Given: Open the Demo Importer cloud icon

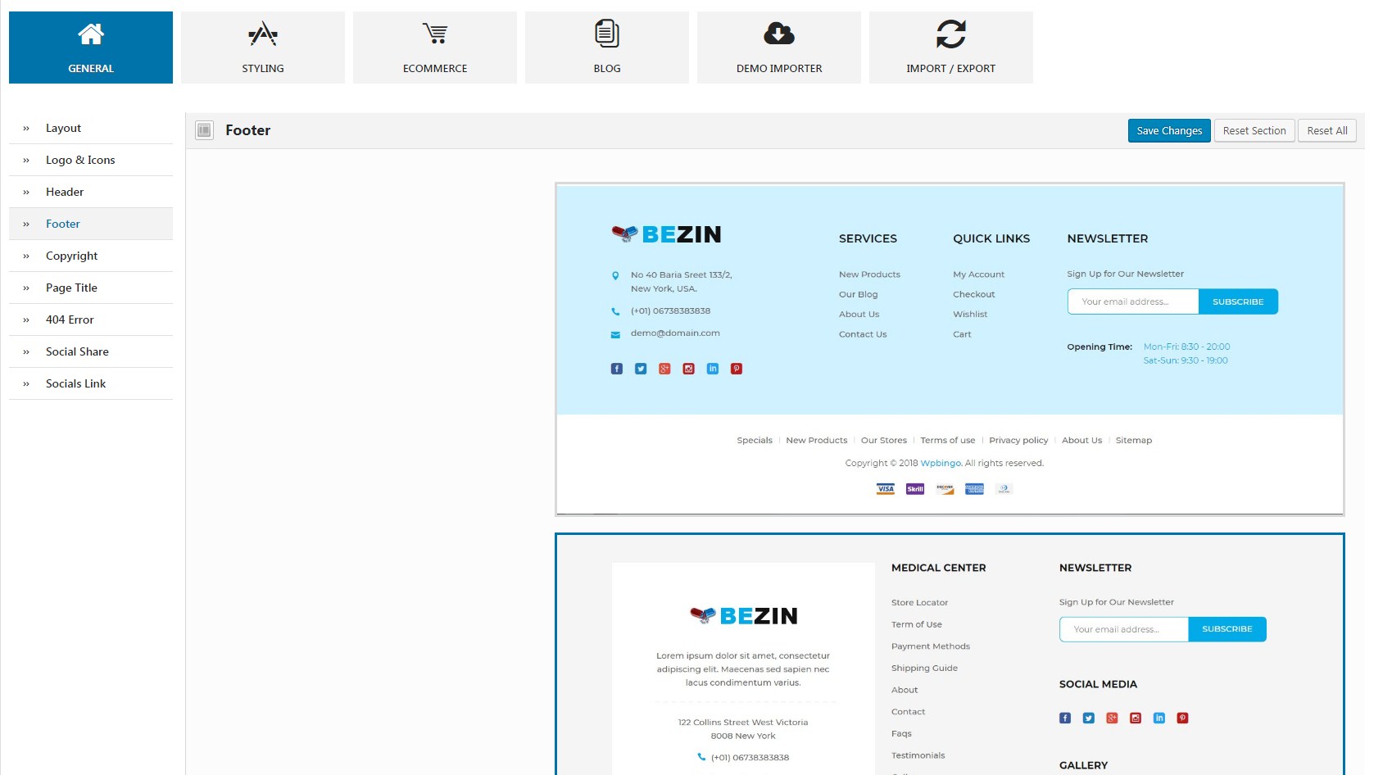Looking at the screenshot, I should (779, 34).
